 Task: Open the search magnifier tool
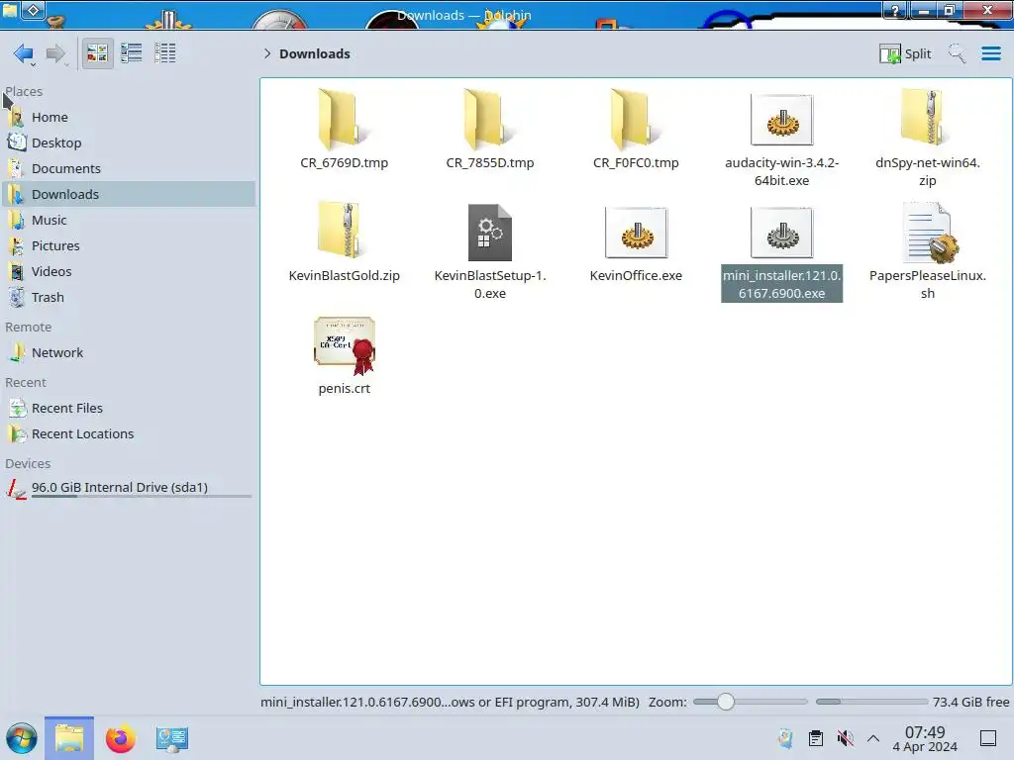(957, 53)
